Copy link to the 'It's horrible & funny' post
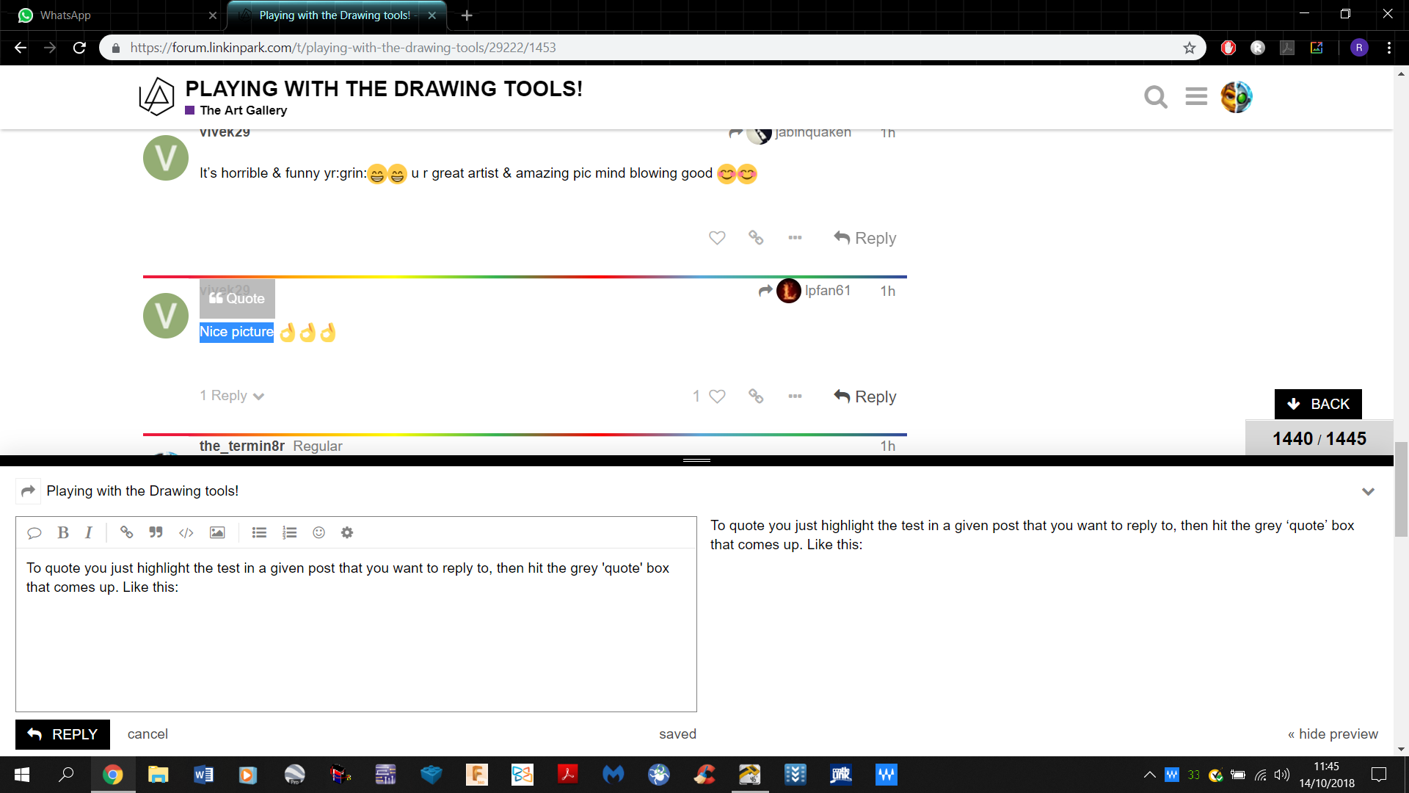This screenshot has width=1409, height=793. pyautogui.click(x=756, y=238)
